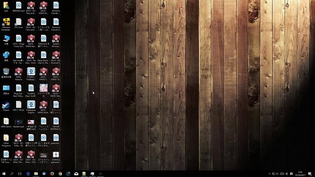Open the Network desktop icon
315x177 pixels.
point(6,56)
